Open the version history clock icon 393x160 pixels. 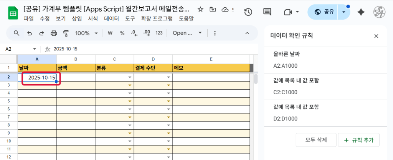tap(248, 12)
